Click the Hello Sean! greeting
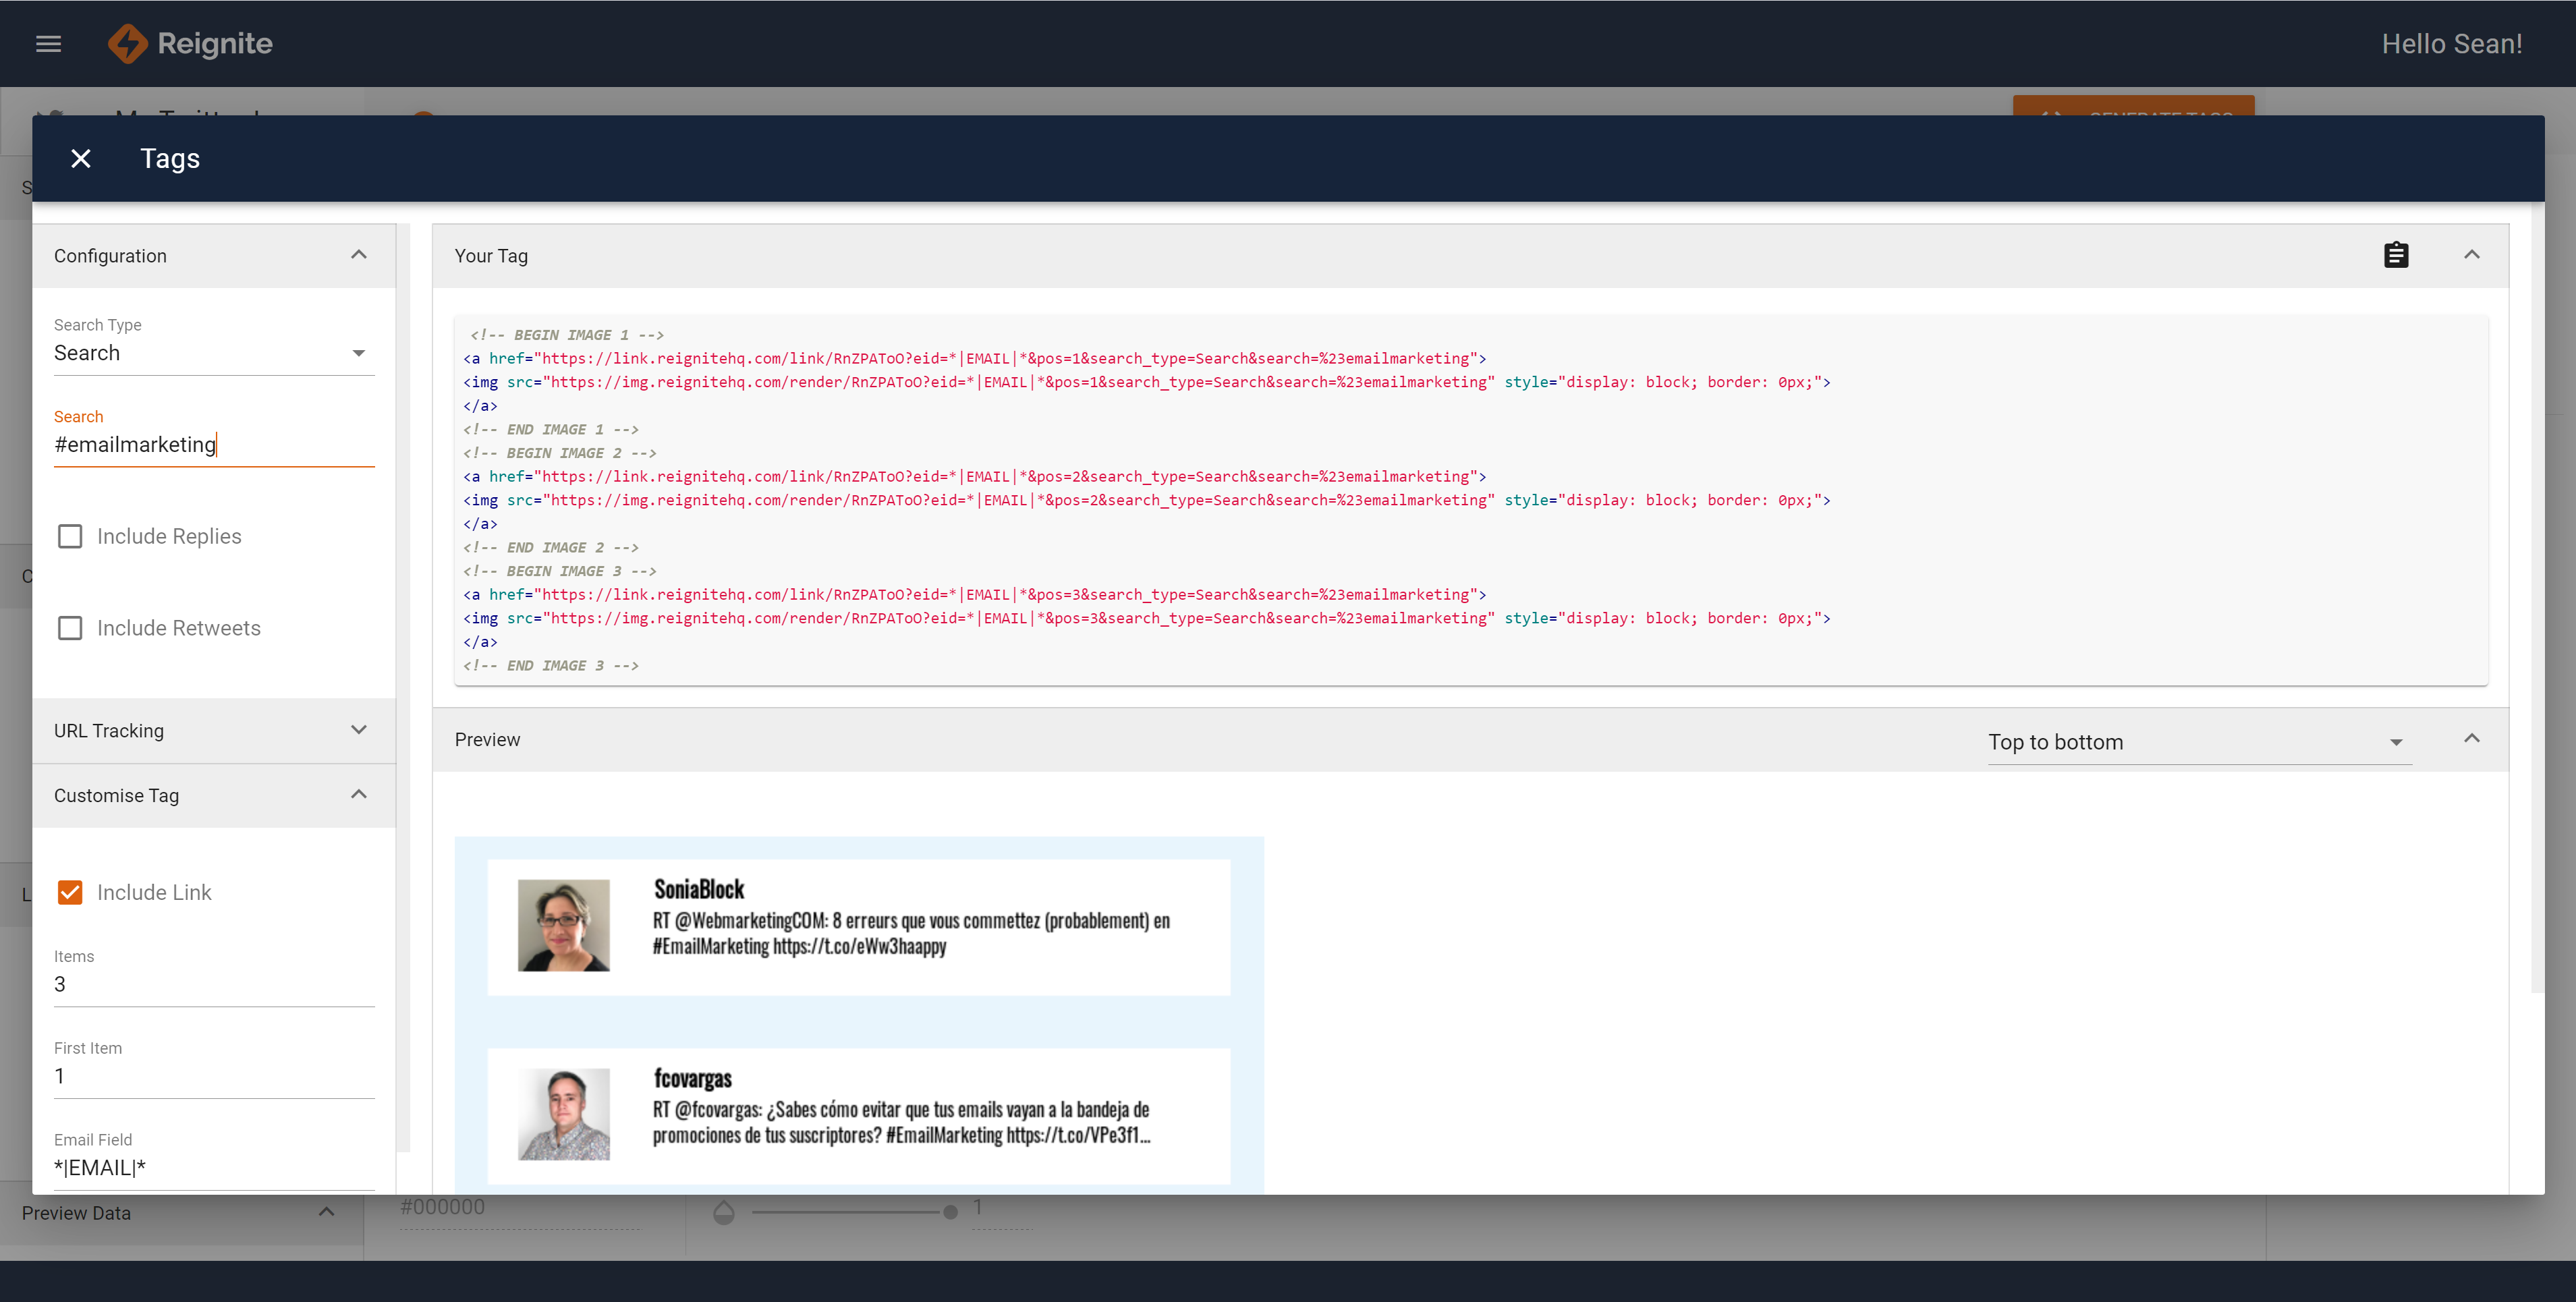Image resolution: width=2576 pixels, height=1302 pixels. pos(2451,44)
